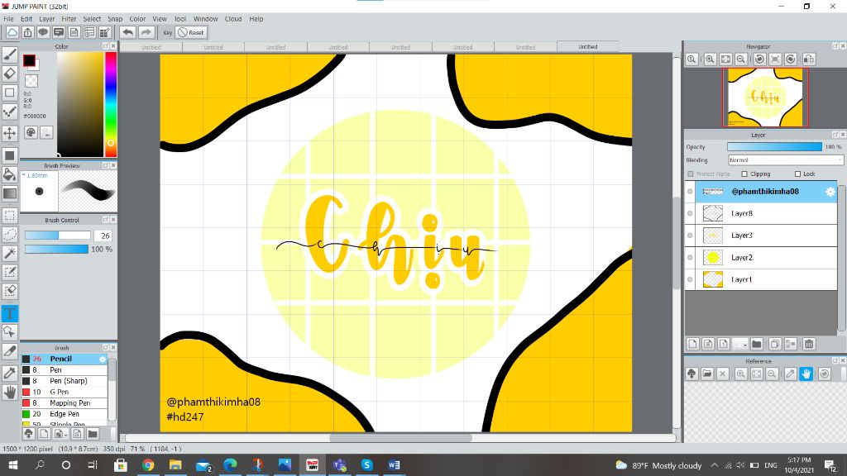The height and width of the screenshot is (476, 847).
Task: Click the Navigator canvas thumbnail
Action: pyautogui.click(x=765, y=98)
